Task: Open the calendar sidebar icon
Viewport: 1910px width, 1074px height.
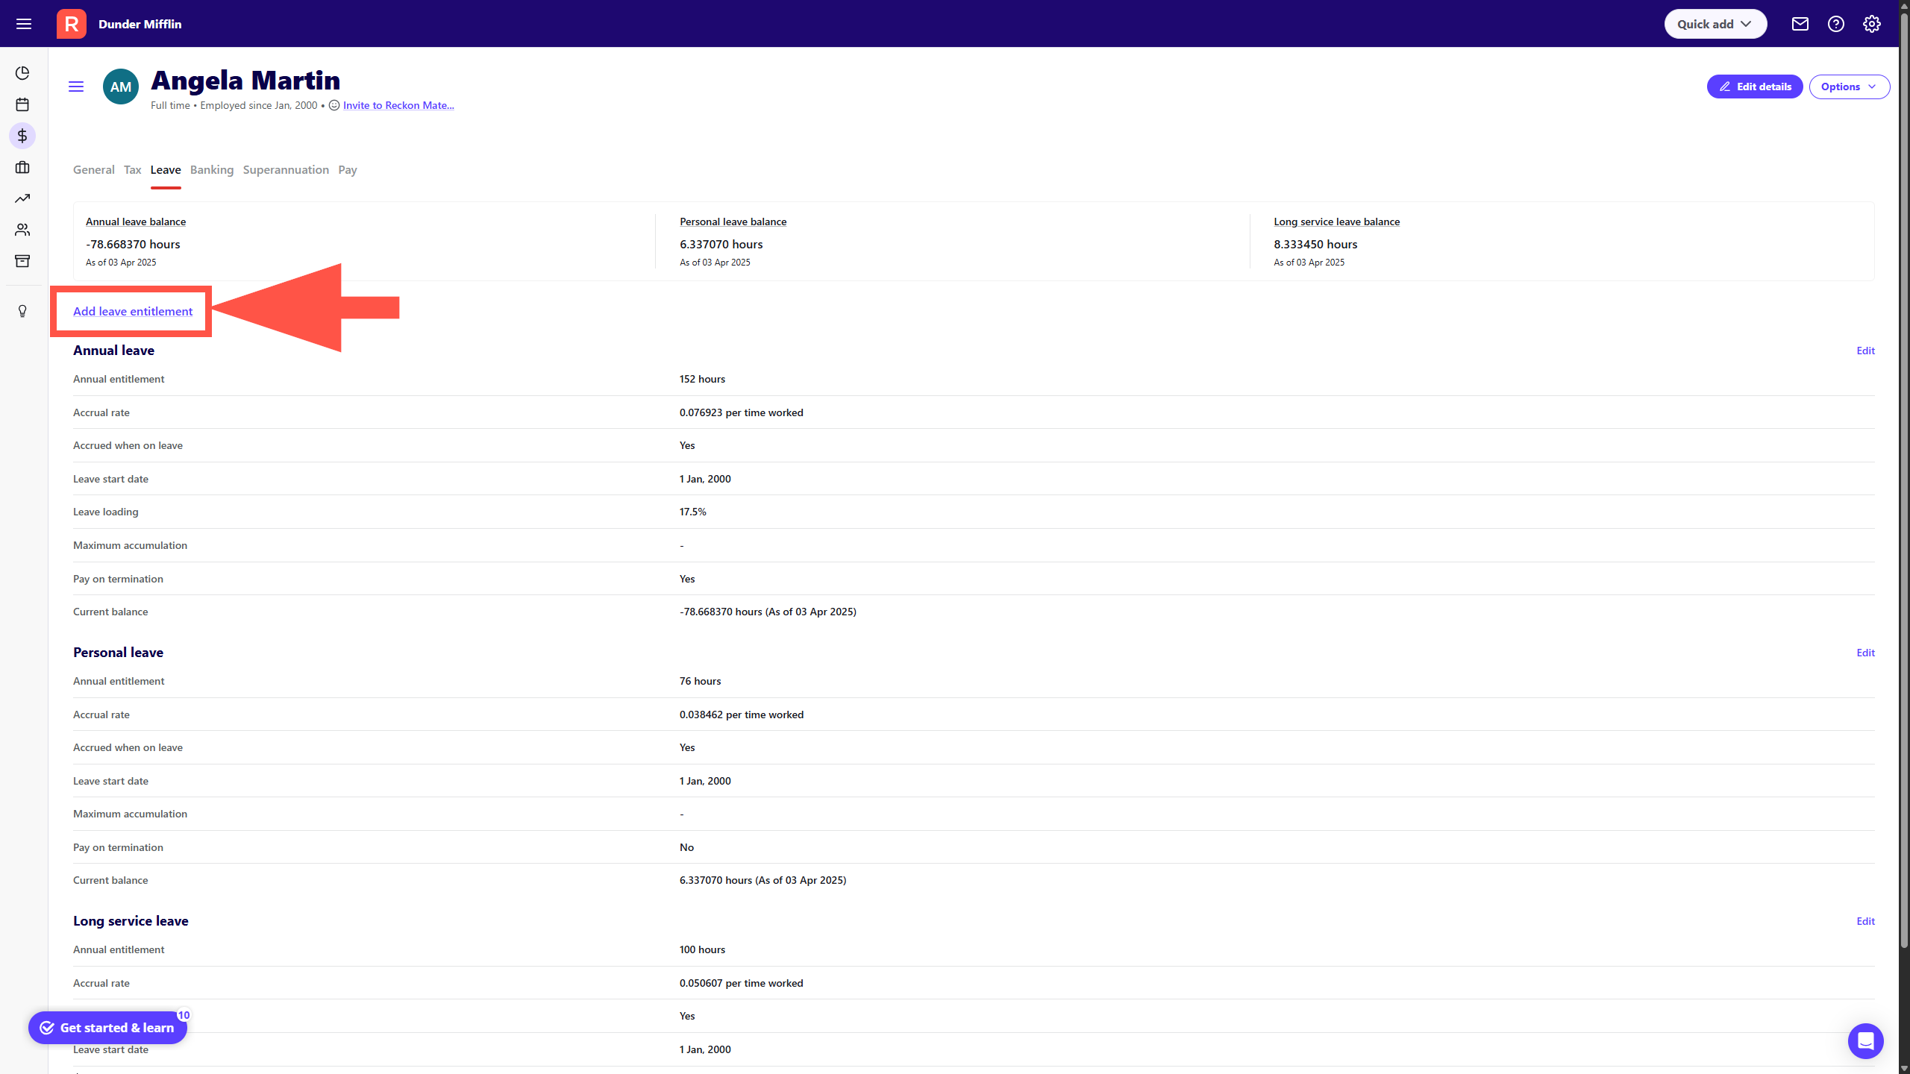Action: coord(22,104)
